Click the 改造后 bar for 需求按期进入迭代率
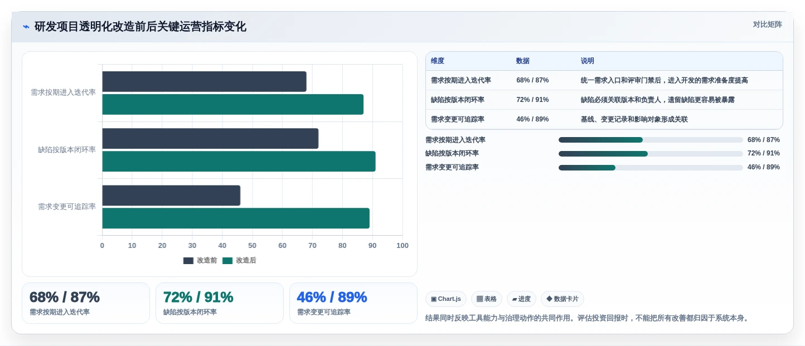This screenshot has height=346, width=805. (232, 105)
